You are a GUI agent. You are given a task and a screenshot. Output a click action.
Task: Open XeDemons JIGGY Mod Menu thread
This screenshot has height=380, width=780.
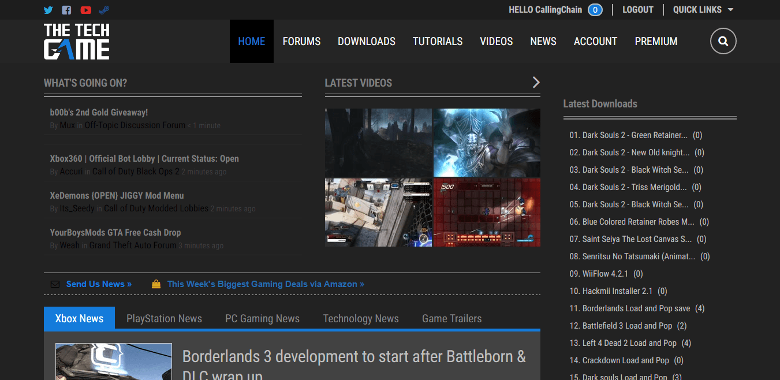point(117,196)
